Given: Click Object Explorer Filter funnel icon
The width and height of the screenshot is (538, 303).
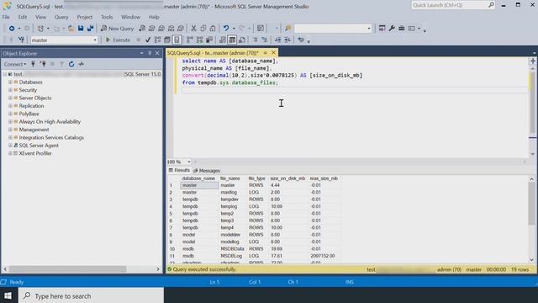Looking at the screenshot, I should pos(61,64).
